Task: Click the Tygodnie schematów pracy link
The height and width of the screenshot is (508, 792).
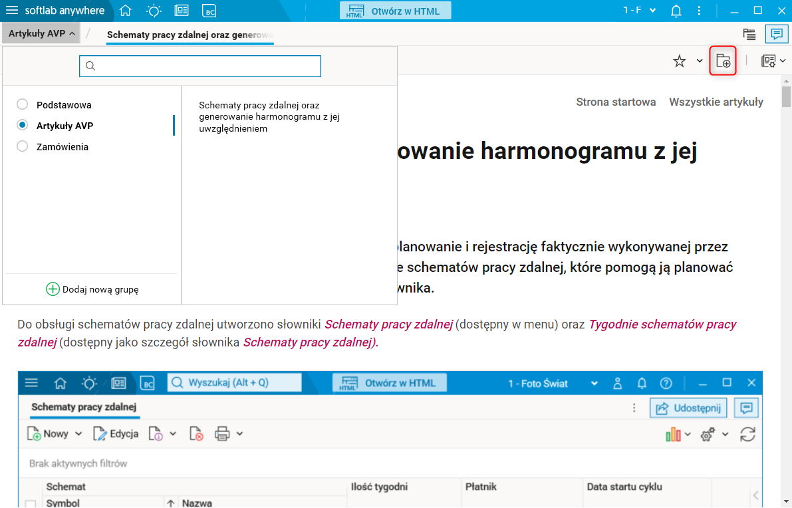Action: tap(662, 324)
